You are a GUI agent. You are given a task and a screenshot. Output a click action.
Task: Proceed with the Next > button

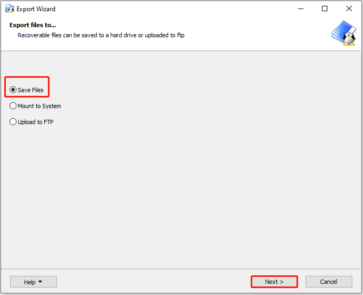274,282
